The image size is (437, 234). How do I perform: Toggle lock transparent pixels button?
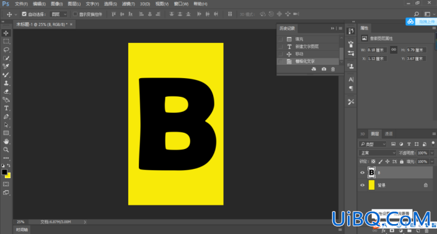(373, 161)
